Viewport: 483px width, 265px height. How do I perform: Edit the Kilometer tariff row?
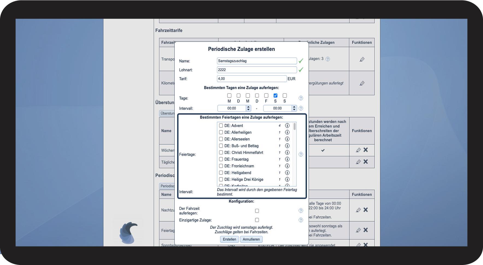click(362, 83)
